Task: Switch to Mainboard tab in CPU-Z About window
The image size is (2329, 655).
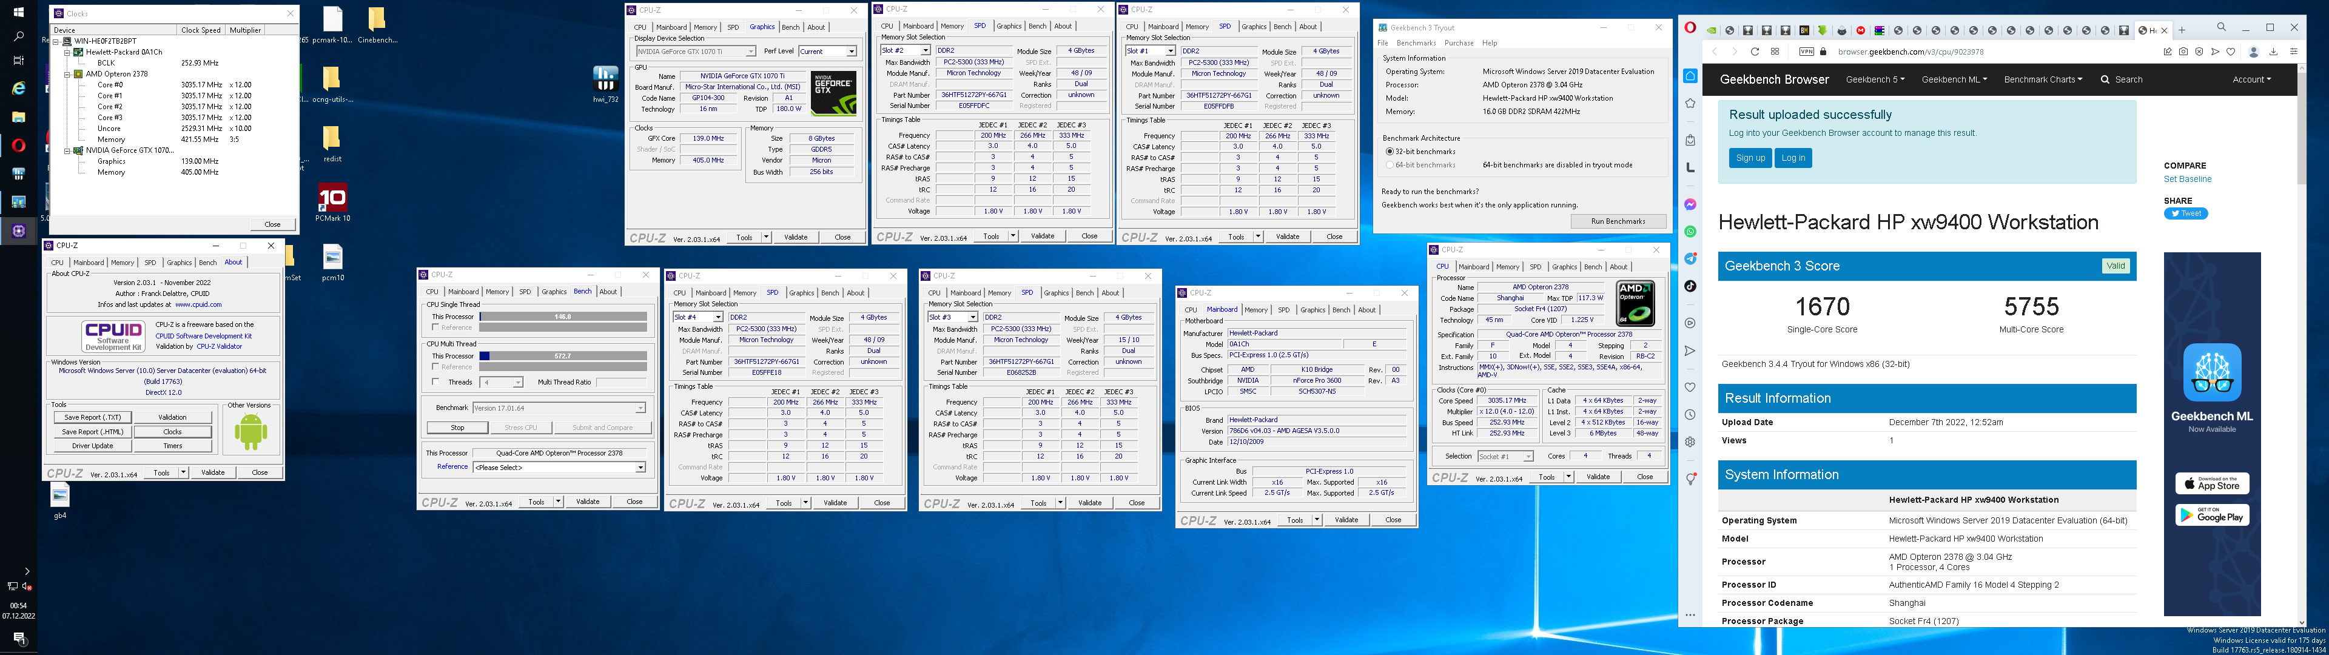Action: coord(89,263)
